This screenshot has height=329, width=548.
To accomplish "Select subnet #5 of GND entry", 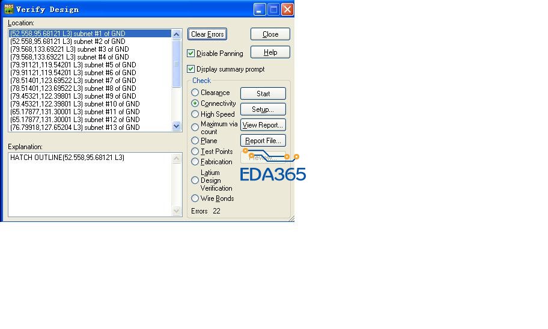I will click(90, 65).
